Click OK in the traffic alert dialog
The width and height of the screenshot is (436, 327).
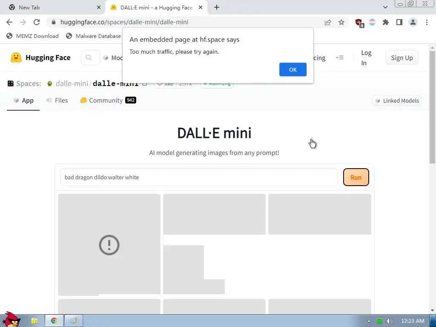(x=293, y=69)
